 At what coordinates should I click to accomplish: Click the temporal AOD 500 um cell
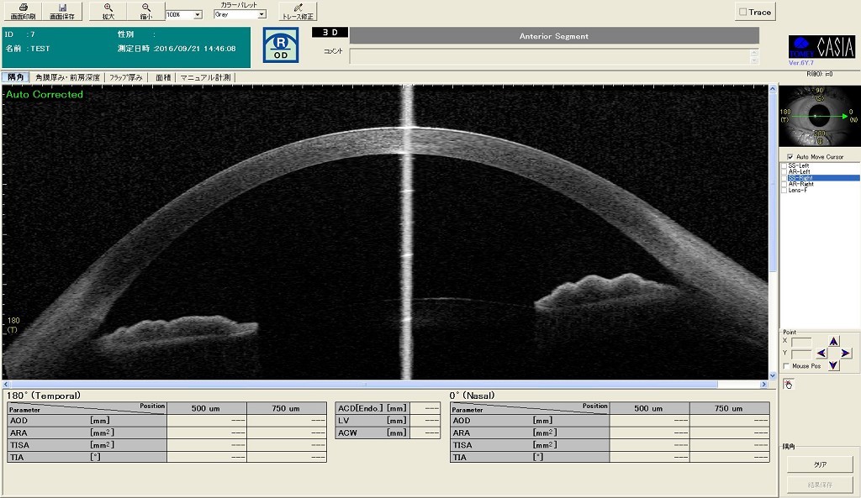tap(207, 420)
